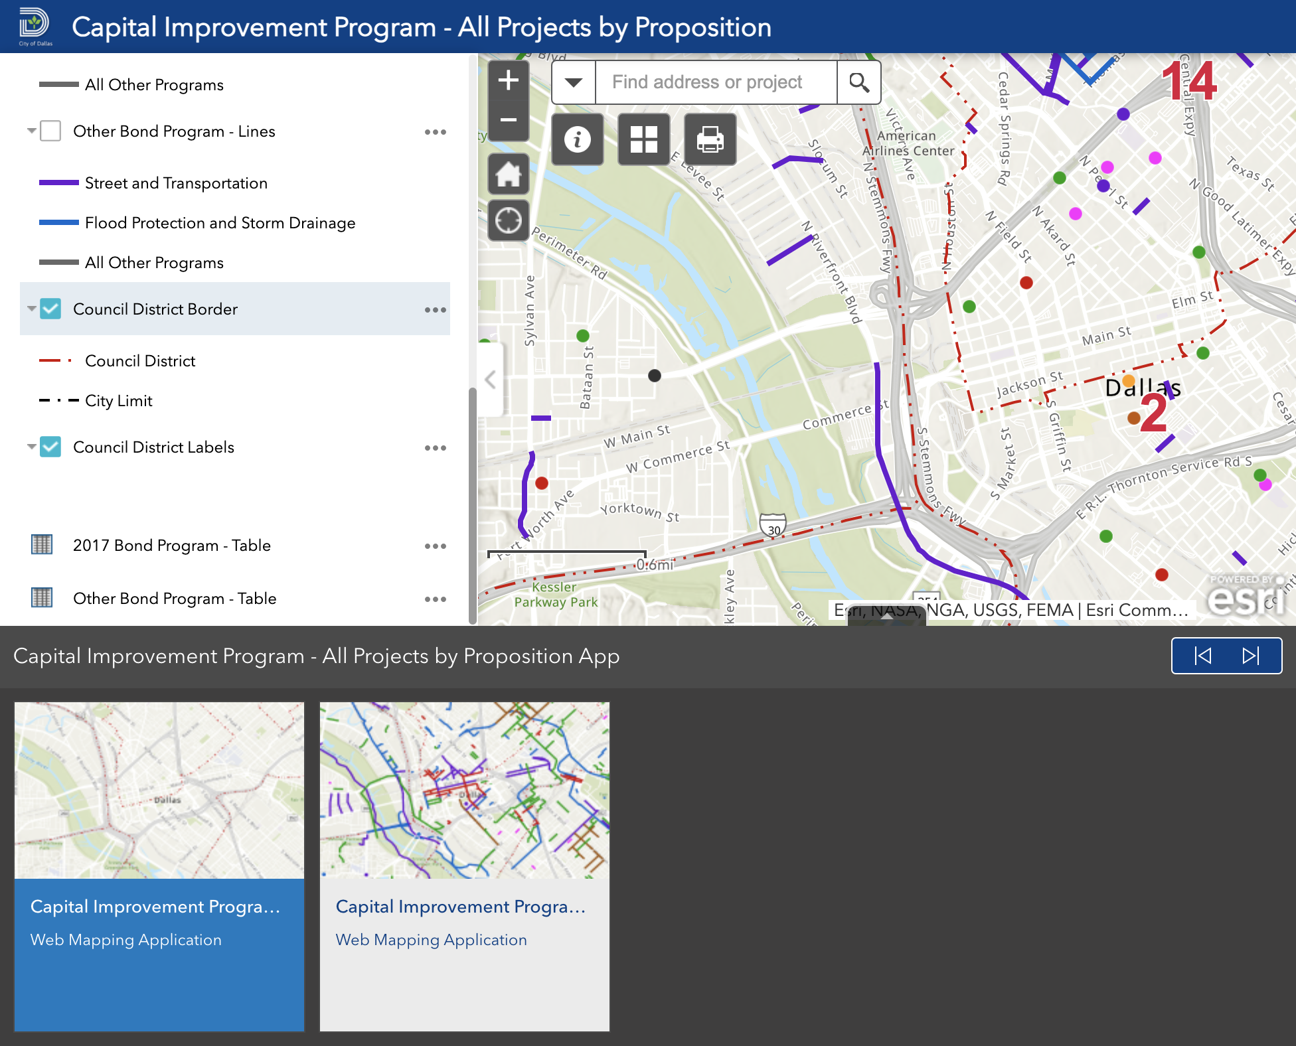This screenshot has height=1046, width=1296.
Task: Click Flood Protection and Storm Drainage legend entry
Action: tap(220, 223)
